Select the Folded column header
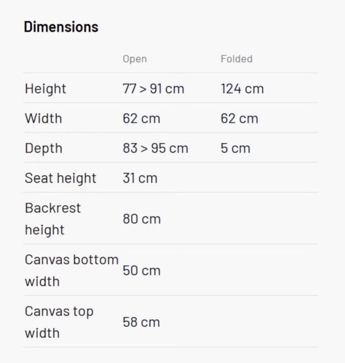The width and height of the screenshot is (345, 363). 237,59
